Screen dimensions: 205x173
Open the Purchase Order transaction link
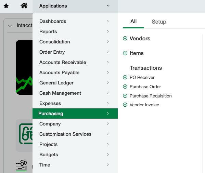[145, 87]
